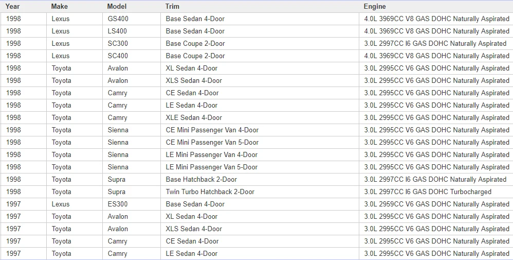Click the Base Sedan 4-Door cell for LS400
Screen dimensions: 513x260
(260, 31)
